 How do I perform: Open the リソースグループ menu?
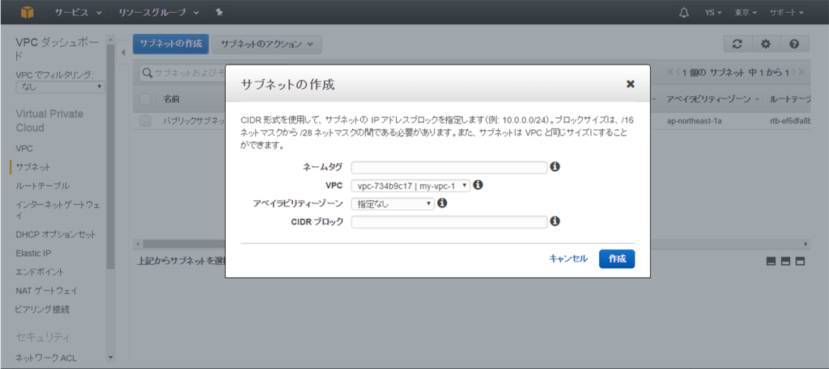(x=159, y=13)
